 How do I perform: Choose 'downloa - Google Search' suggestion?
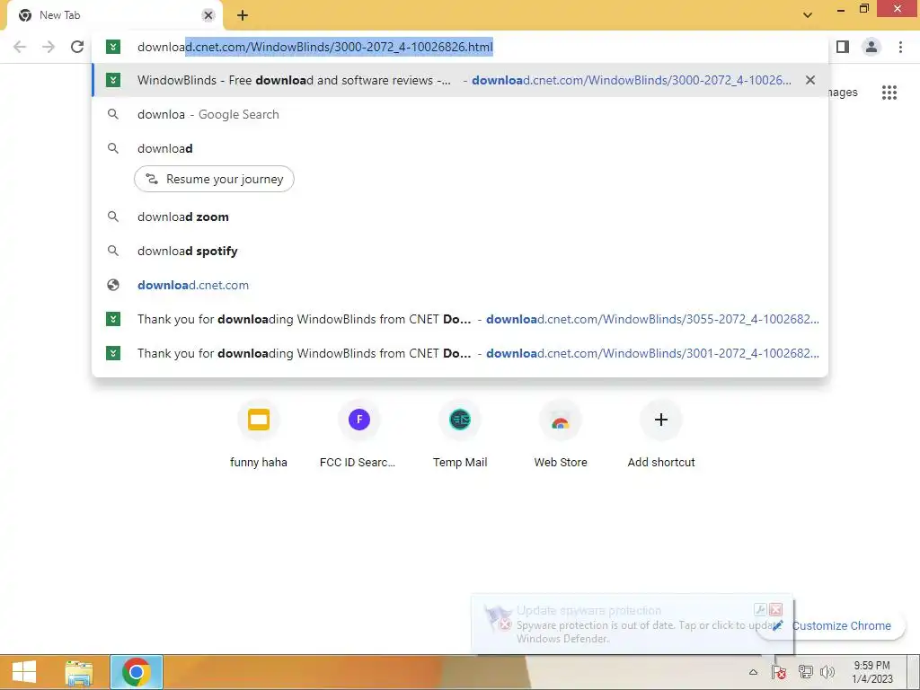tap(460, 114)
